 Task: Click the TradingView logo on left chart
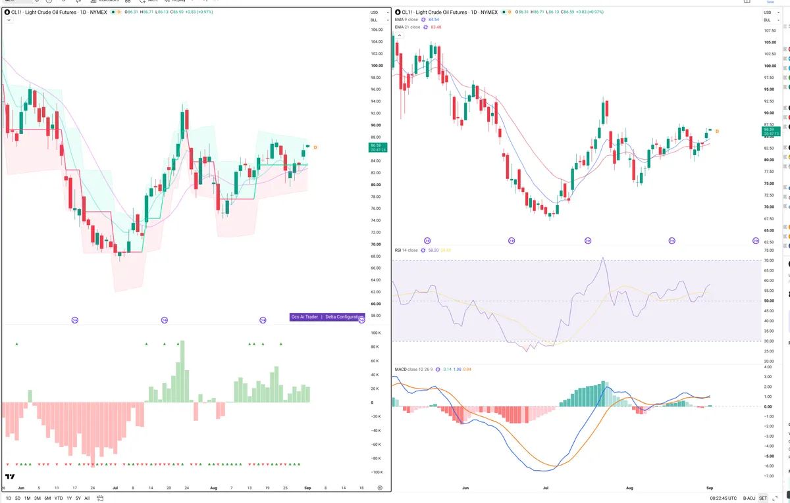point(10,477)
